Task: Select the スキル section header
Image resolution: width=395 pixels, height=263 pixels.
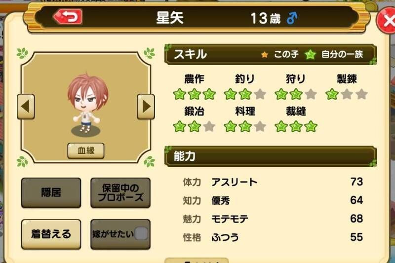Action: 271,54
